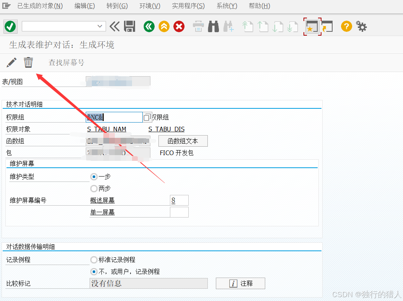
Task: Open Help via the question mark icon
Action: (x=346, y=26)
